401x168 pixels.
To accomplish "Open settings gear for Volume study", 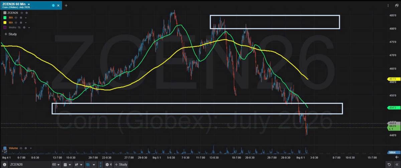I will tap(26, 148).
